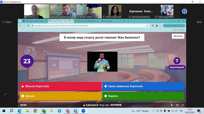Switch to the Choose plan tab
Screen dimensions: 204x114
(x=35, y=21)
